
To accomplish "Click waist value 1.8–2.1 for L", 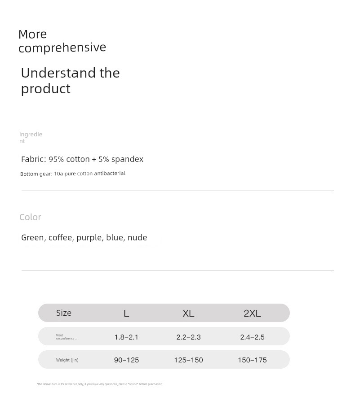I will click(126, 337).
